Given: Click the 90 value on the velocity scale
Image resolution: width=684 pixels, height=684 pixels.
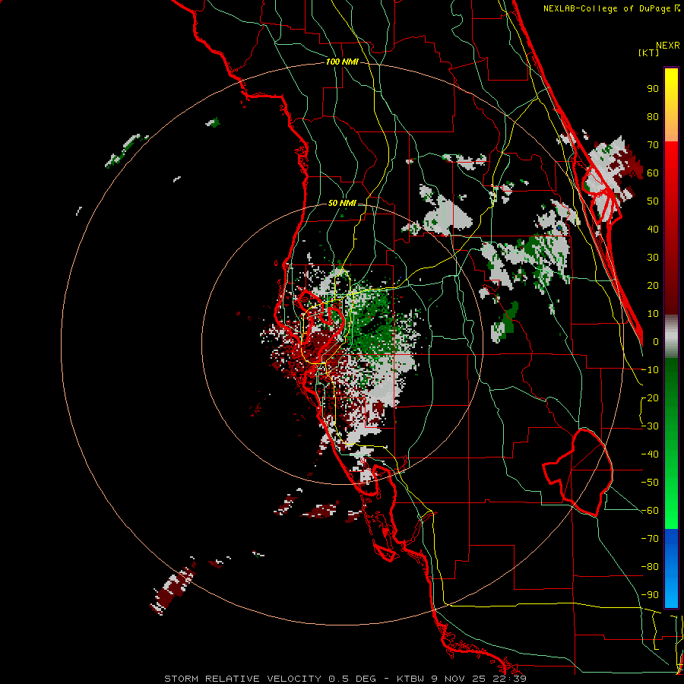Looking at the screenshot, I should click(653, 89).
